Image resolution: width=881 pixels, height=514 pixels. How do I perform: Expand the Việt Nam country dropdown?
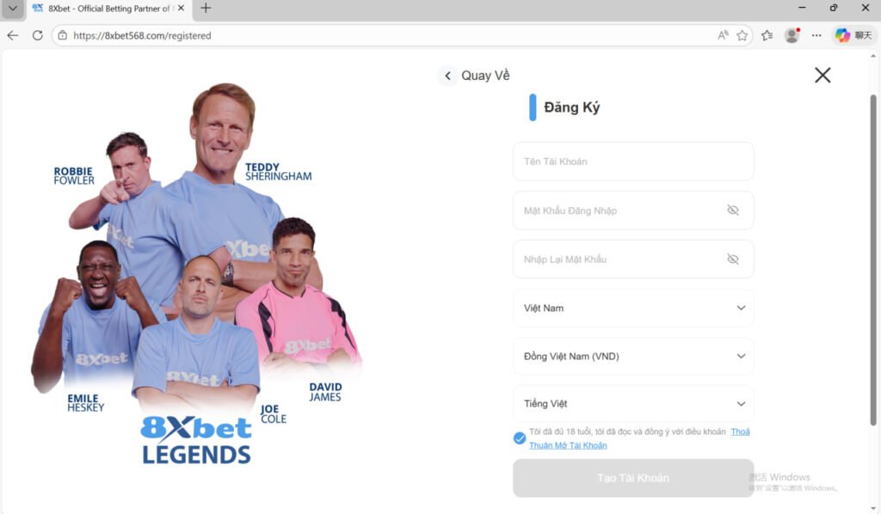(x=633, y=308)
